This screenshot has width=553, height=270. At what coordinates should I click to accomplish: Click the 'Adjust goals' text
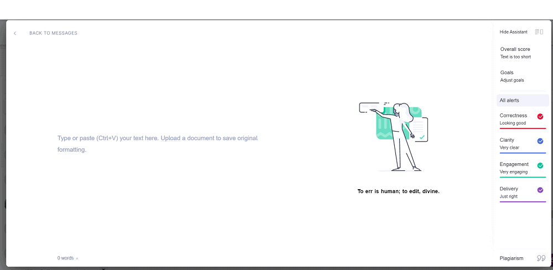512,80
